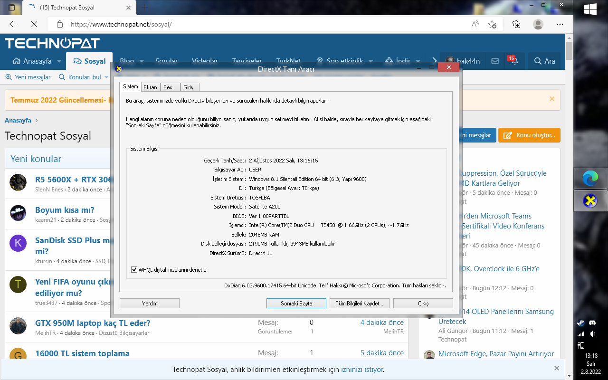
Task: Switch to the Giriş tab
Action: click(189, 87)
